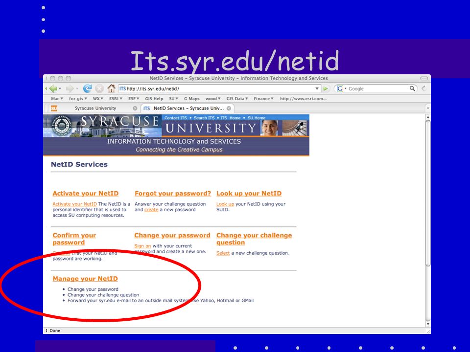Click the scroll-up arrow of page scrollbar
The height and width of the screenshot is (352, 470).
tap(428, 117)
